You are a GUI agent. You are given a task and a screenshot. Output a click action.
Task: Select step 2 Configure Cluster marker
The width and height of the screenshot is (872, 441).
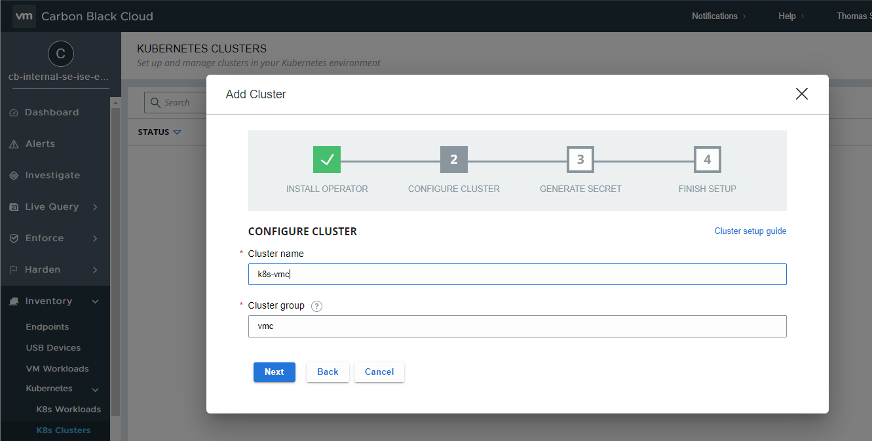[454, 159]
